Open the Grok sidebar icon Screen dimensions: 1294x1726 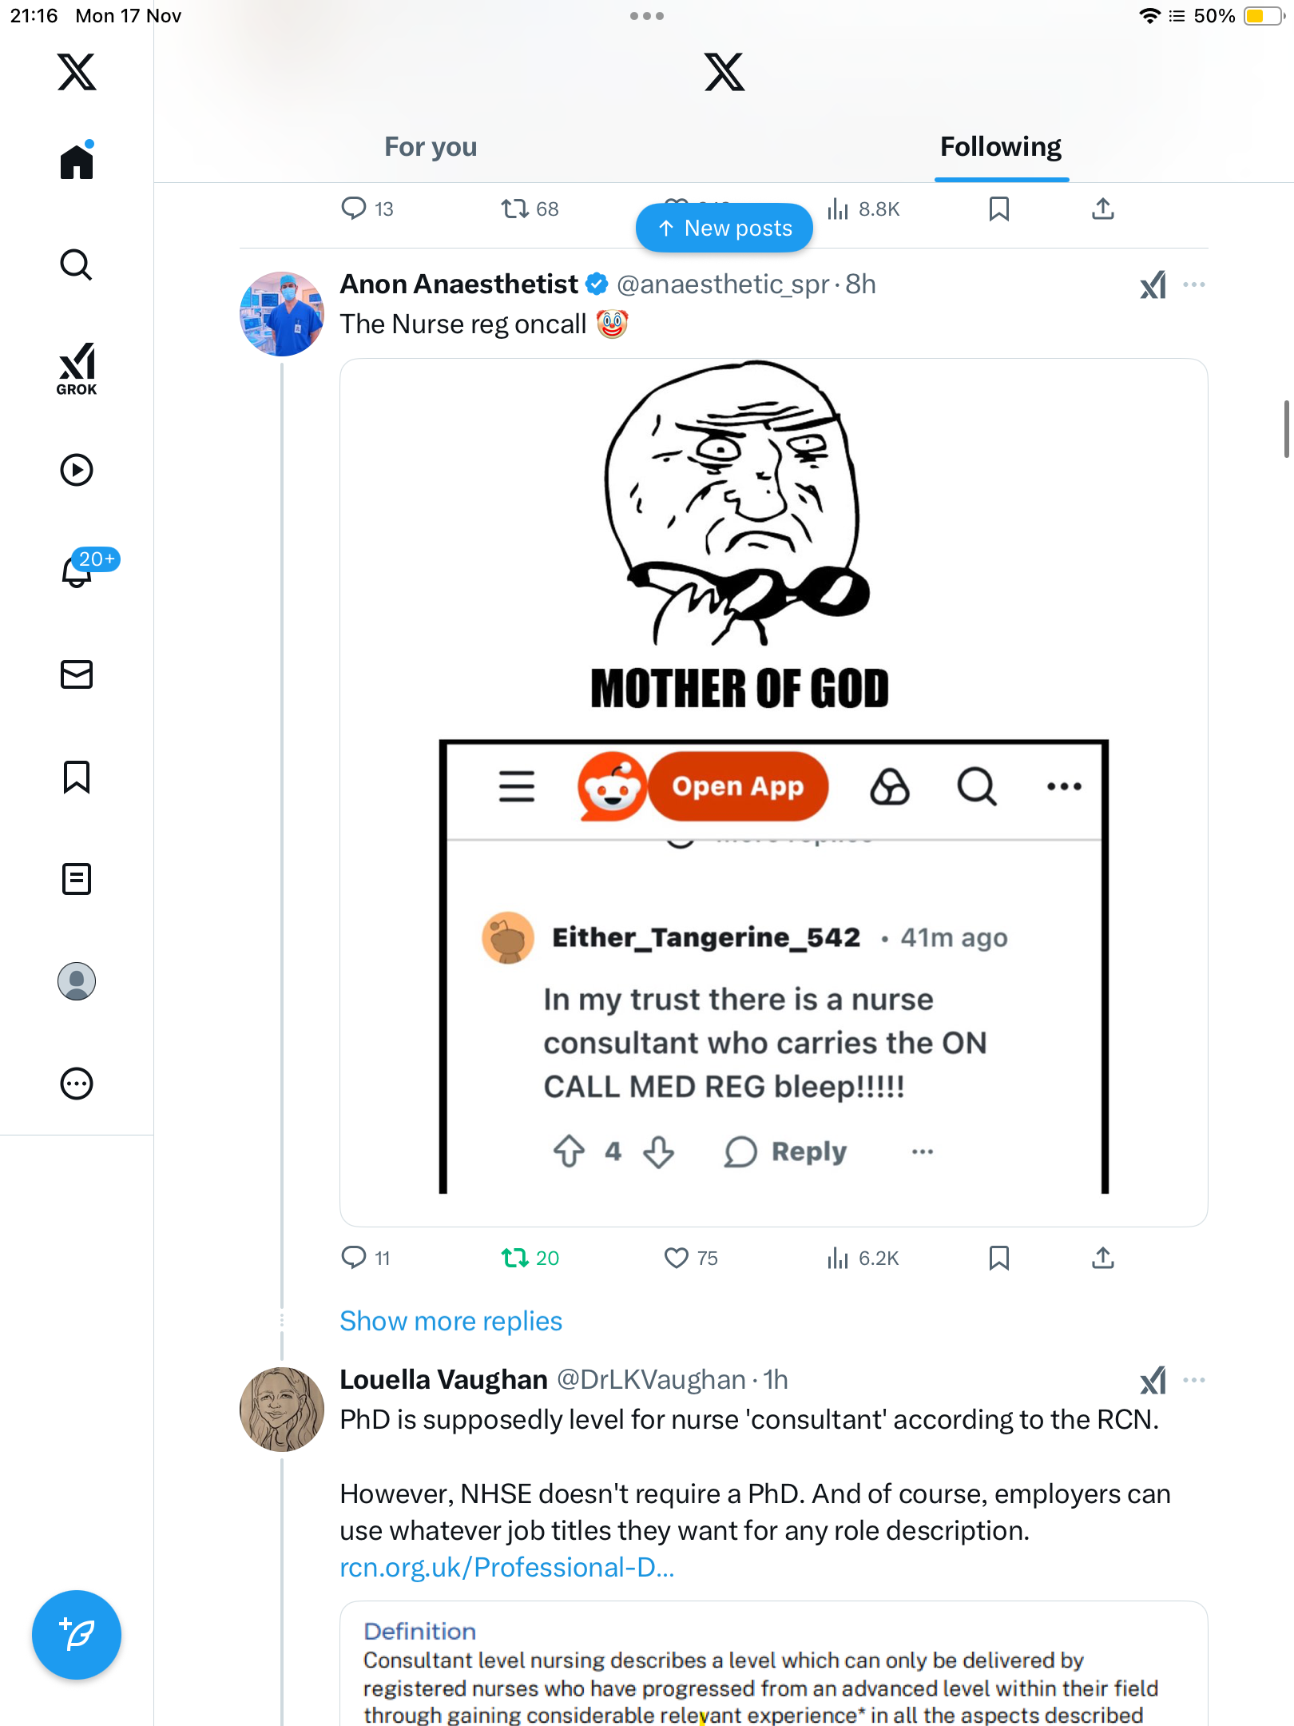tap(77, 368)
